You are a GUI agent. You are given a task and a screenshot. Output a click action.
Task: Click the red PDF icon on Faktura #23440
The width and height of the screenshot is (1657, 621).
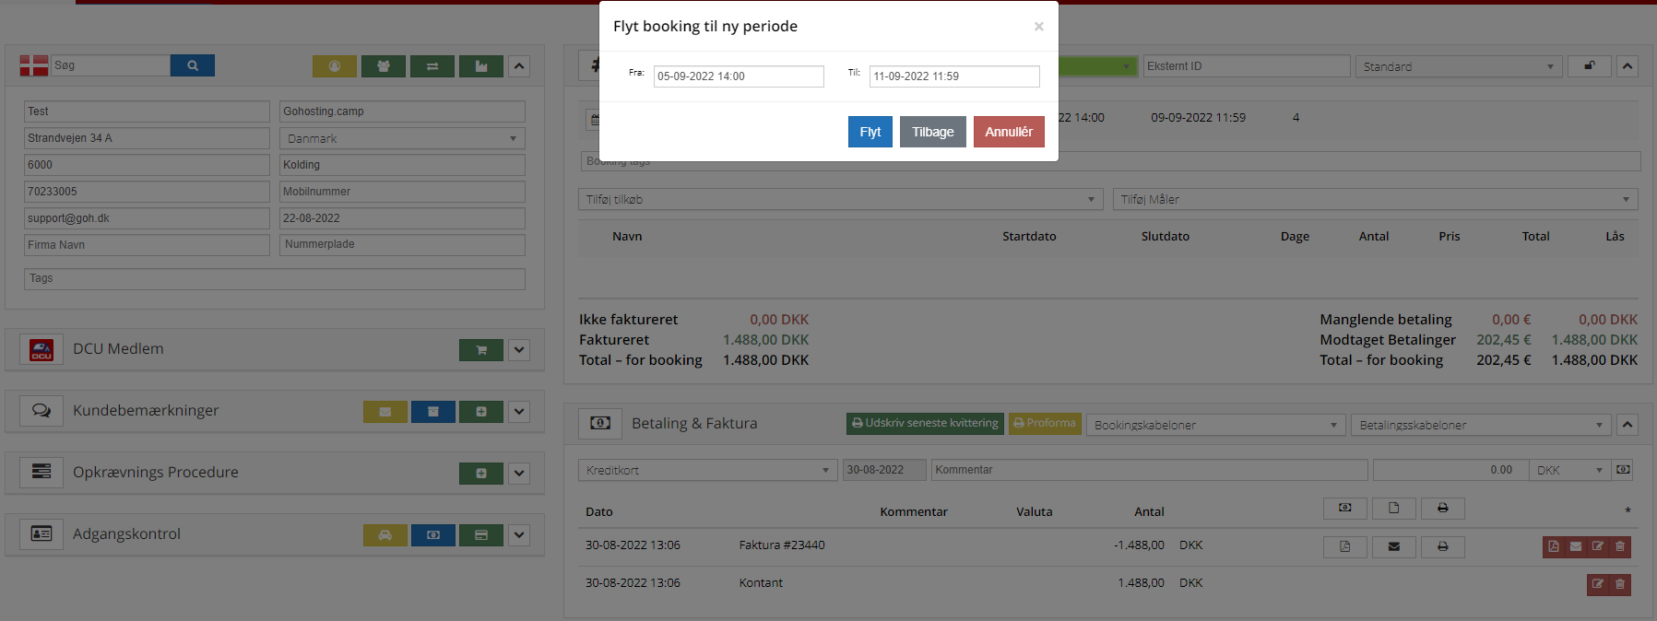coord(1554,546)
